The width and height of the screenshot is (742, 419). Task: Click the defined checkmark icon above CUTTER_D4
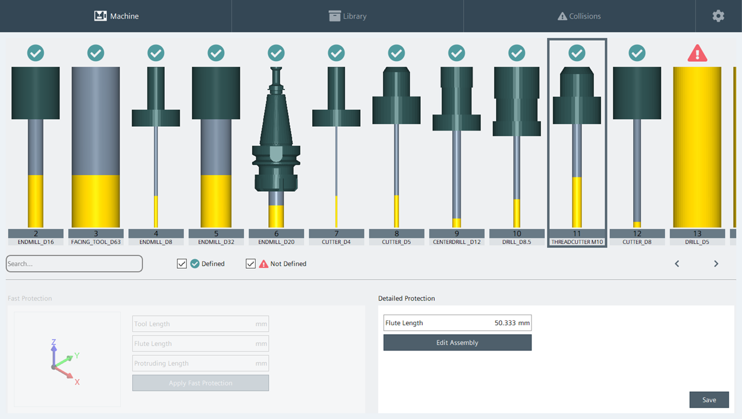336,53
